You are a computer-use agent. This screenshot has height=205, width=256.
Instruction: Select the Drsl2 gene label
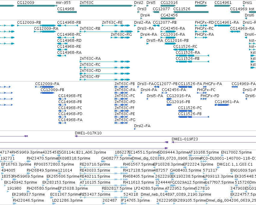click(139, 3)
